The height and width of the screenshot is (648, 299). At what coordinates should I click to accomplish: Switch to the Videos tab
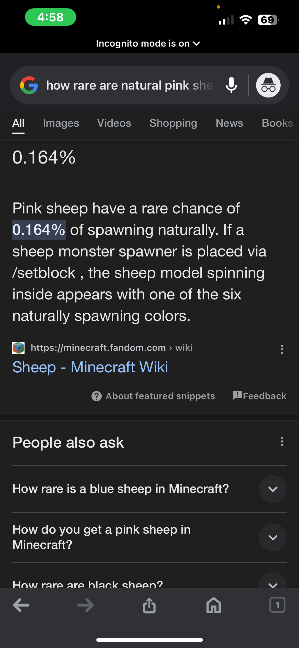(114, 123)
